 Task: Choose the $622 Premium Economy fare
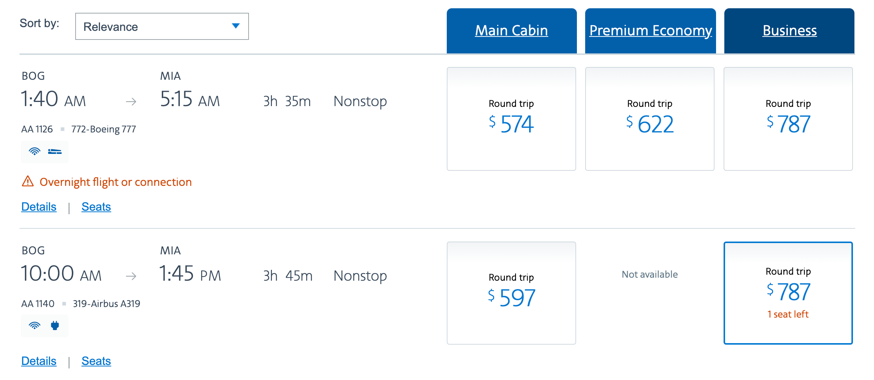click(x=650, y=119)
